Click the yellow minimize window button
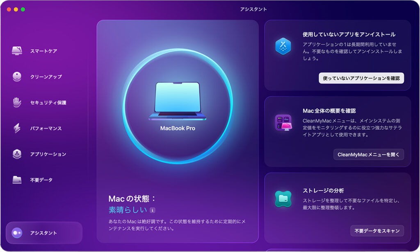 16,9
